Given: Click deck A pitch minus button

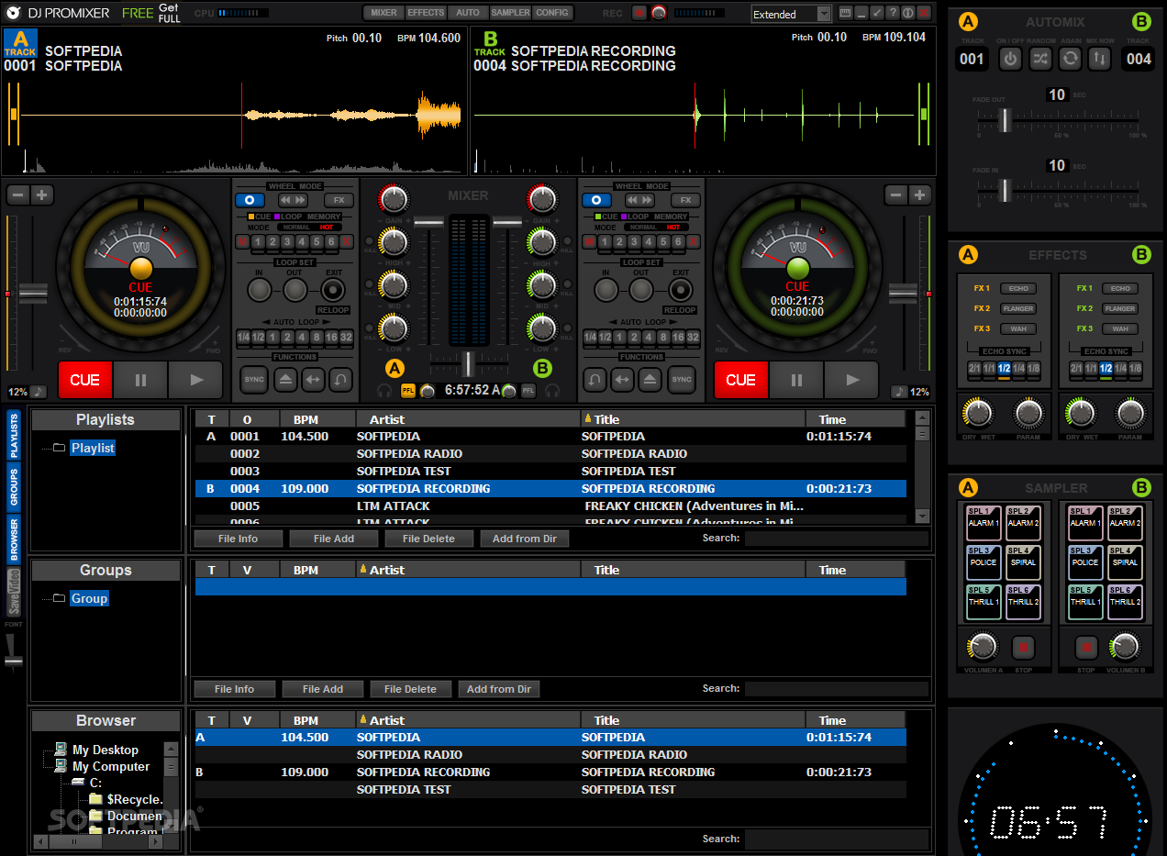Looking at the screenshot, I should [18, 195].
